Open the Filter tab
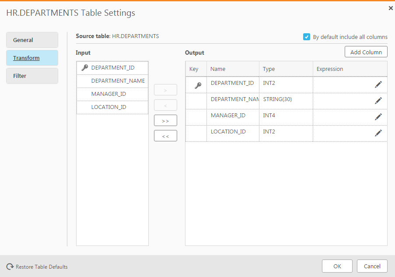This screenshot has height=277, width=395. pyautogui.click(x=31, y=76)
